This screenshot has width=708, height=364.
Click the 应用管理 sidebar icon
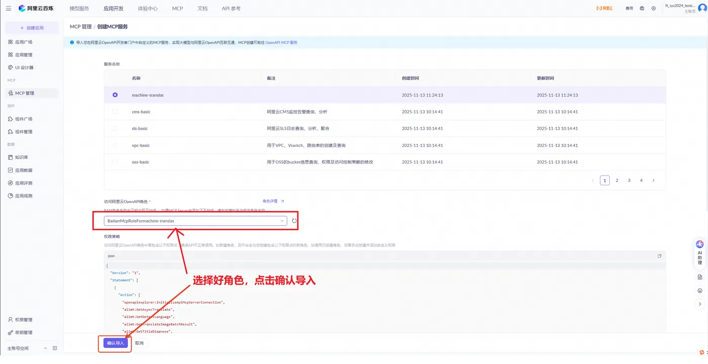(10, 55)
